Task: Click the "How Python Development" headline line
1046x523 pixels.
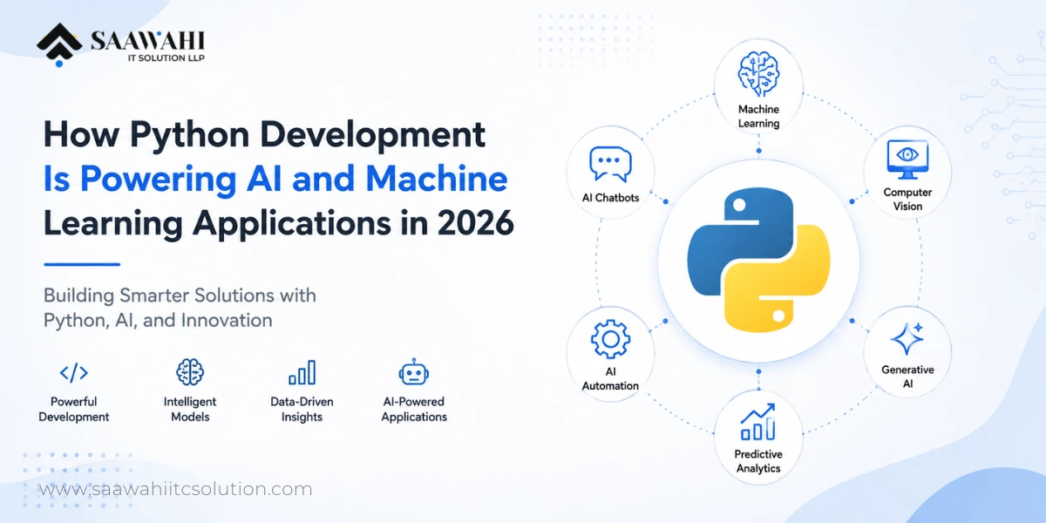Action: [x=264, y=136]
